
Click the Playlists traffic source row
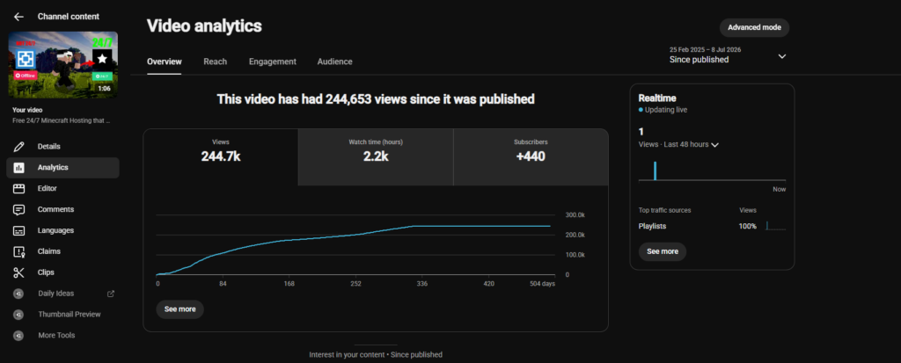coord(712,226)
